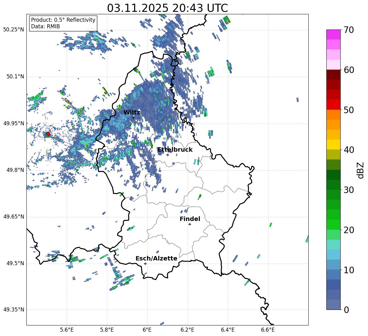Screen dimensions: 368x336
Task: Click the 6°E longitude label
Action: [x=147, y=330]
